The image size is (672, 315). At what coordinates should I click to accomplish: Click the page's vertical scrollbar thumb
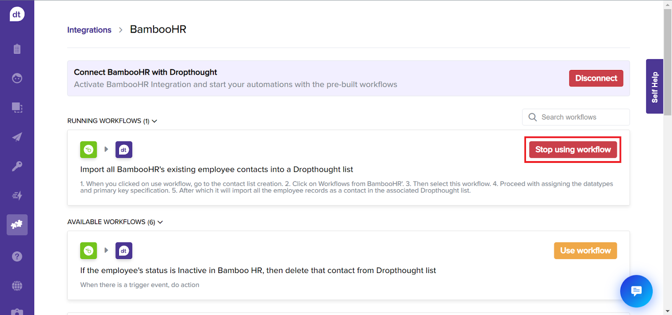coord(667,63)
